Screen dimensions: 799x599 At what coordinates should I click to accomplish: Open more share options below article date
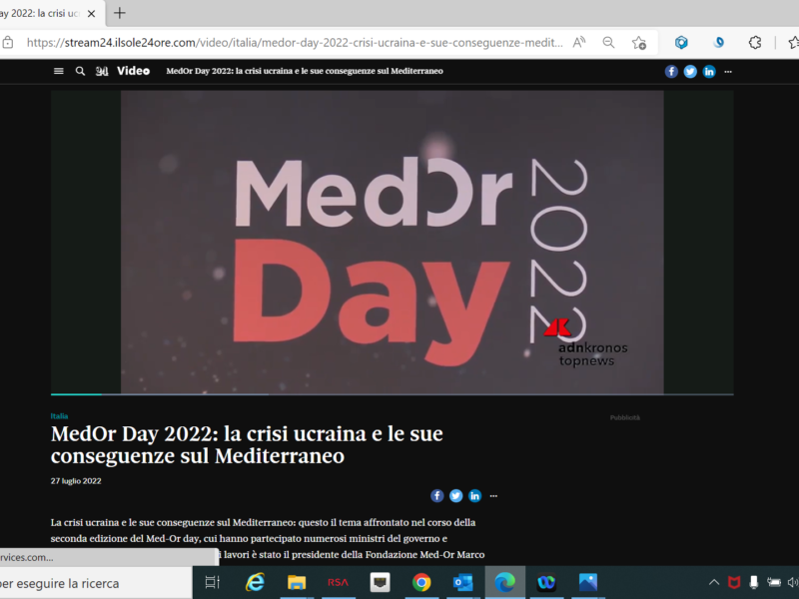tap(493, 495)
